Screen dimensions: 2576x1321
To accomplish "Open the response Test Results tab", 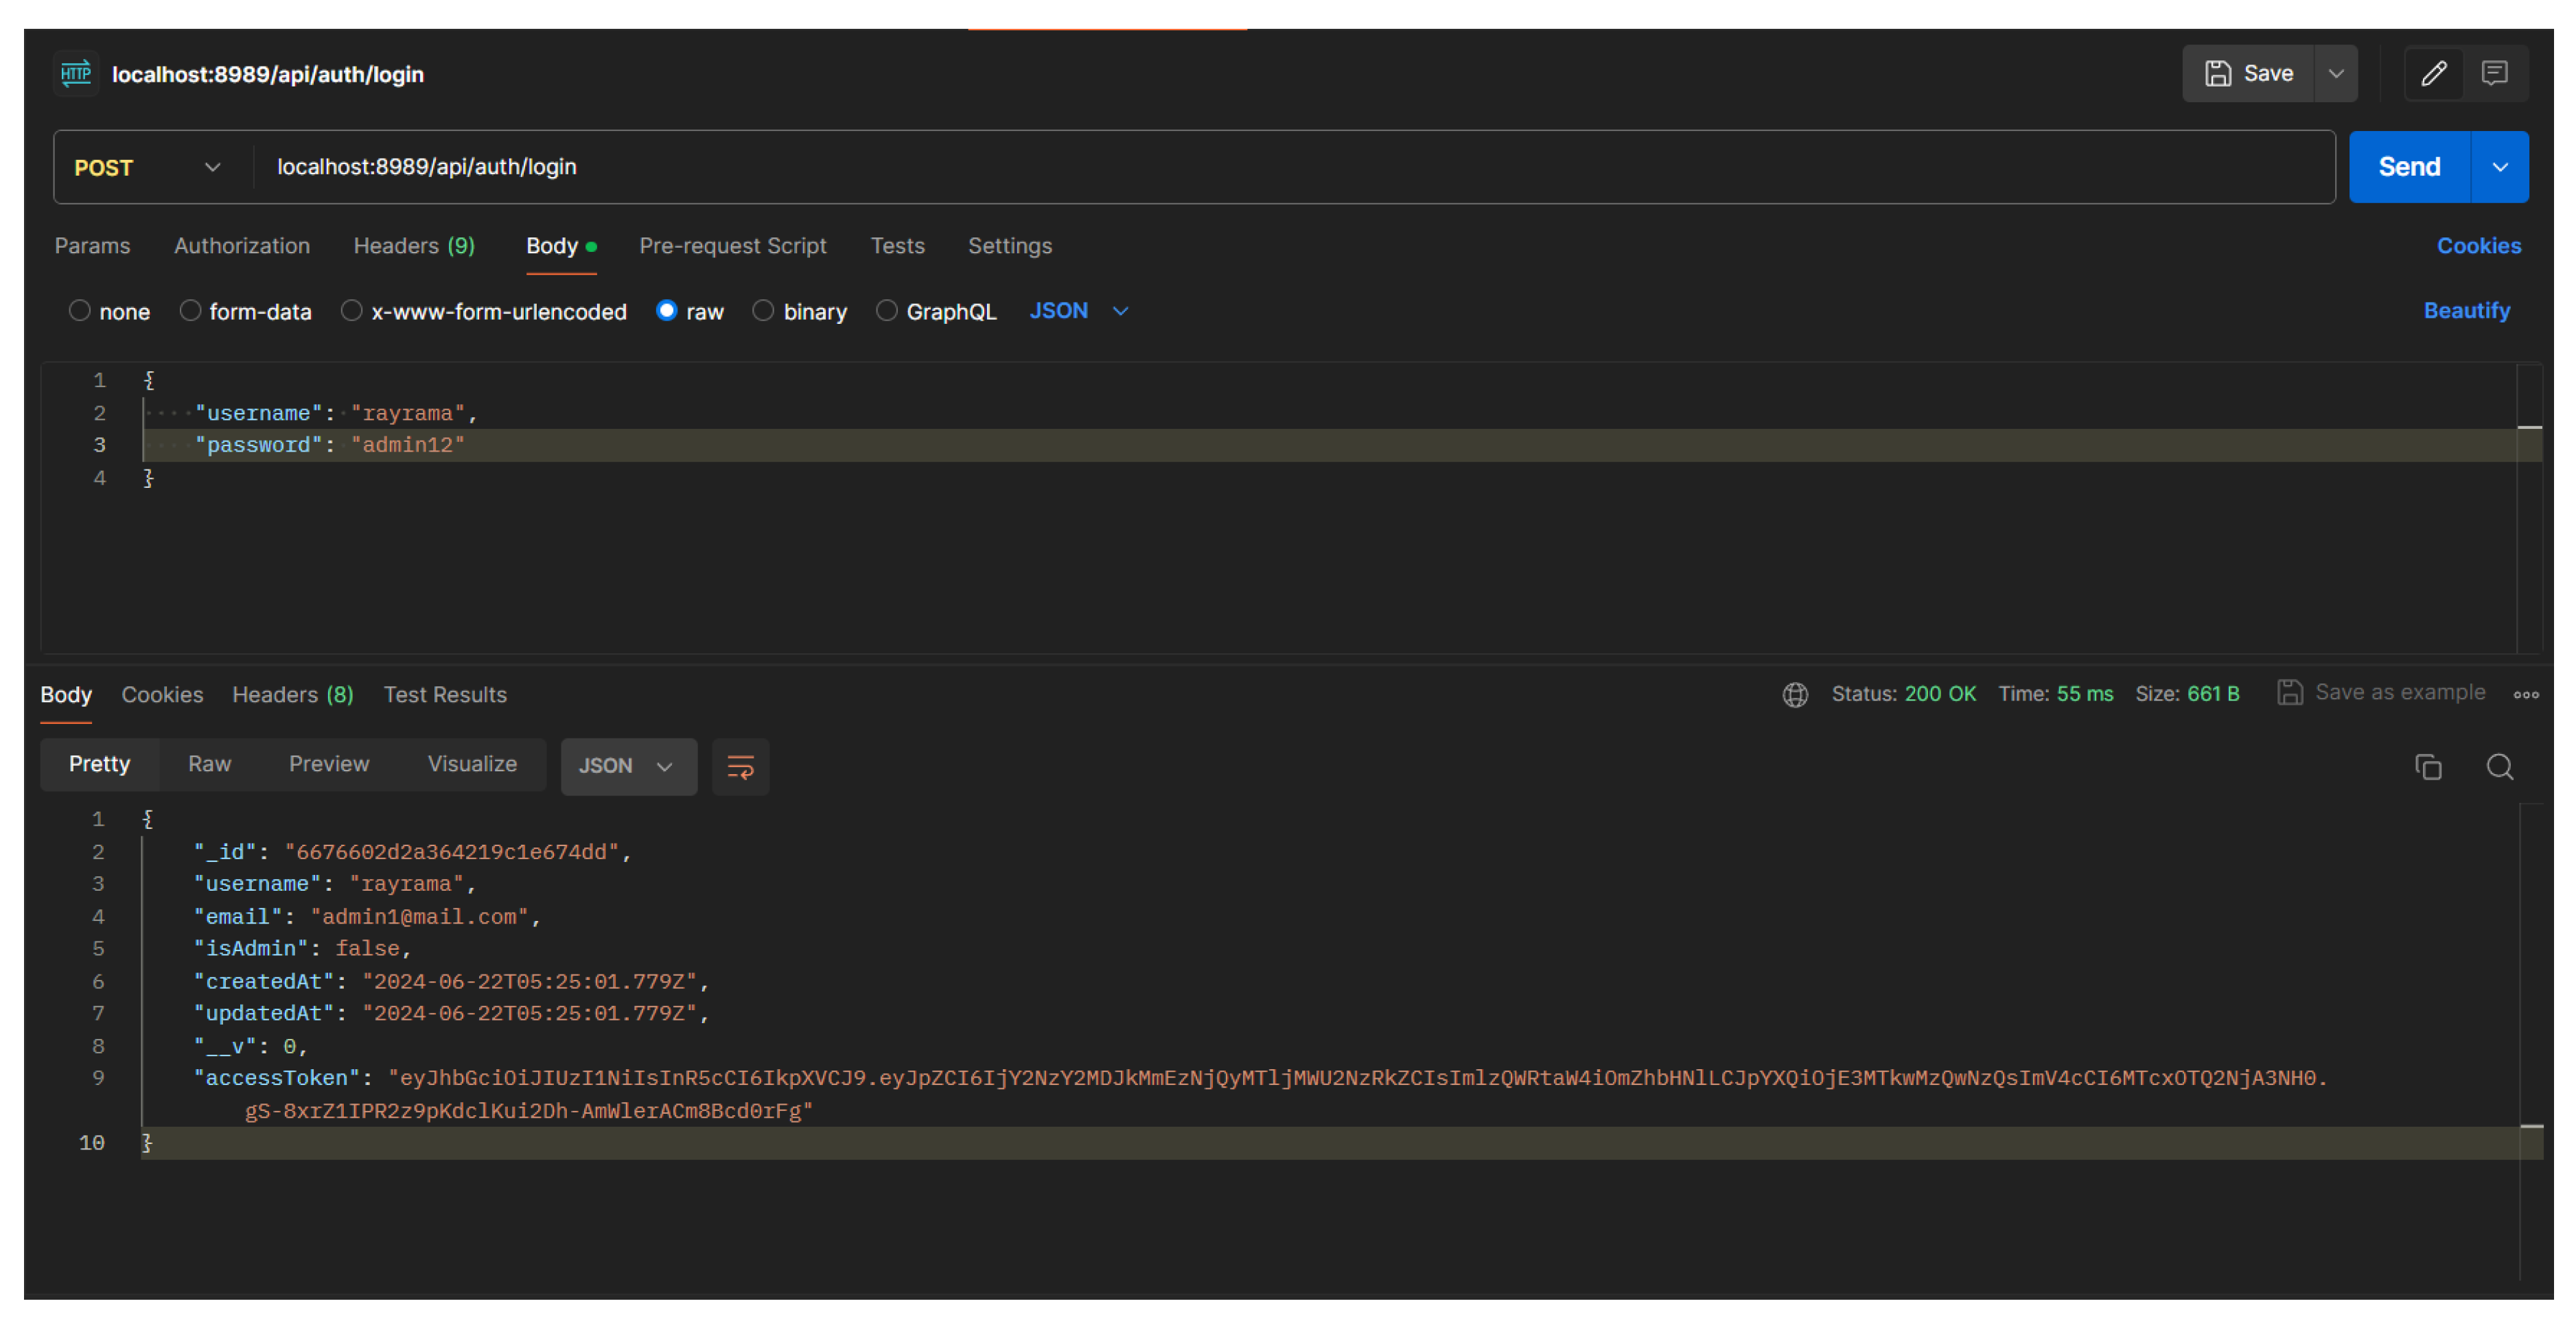I will point(445,694).
